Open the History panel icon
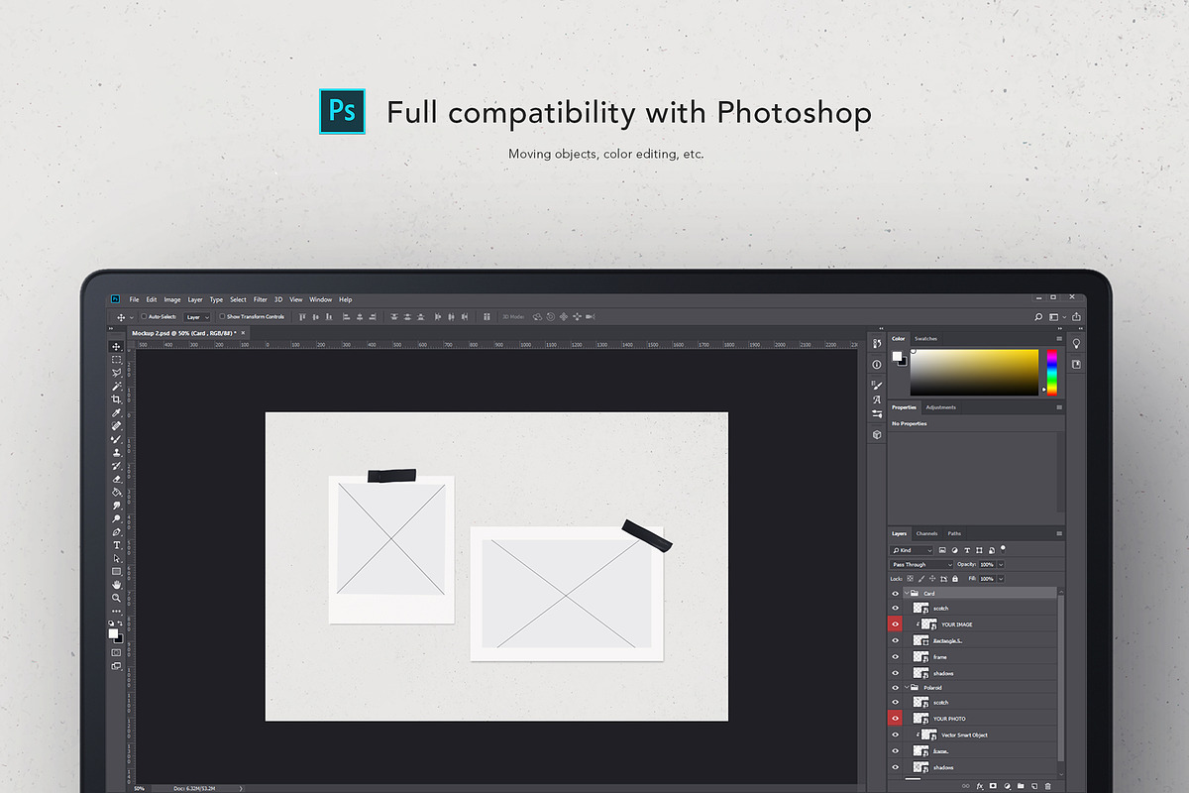 [877, 344]
